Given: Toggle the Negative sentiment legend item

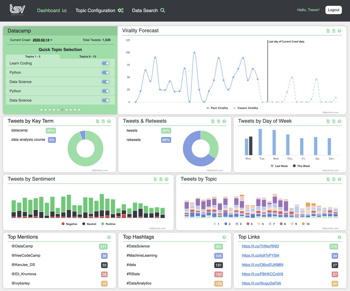Looking at the screenshot, I should [69, 224].
